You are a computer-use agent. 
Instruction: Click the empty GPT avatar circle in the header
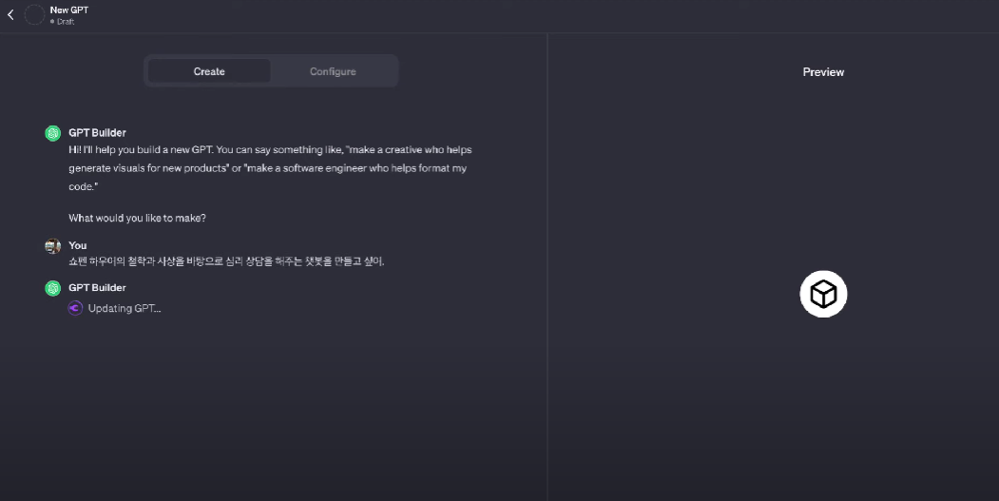(x=34, y=14)
